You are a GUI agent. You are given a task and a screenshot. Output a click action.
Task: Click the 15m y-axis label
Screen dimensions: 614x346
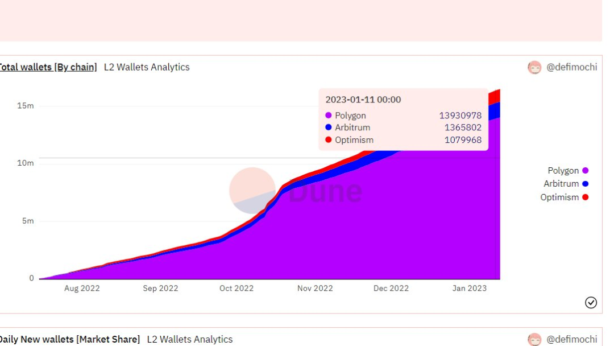(25, 106)
